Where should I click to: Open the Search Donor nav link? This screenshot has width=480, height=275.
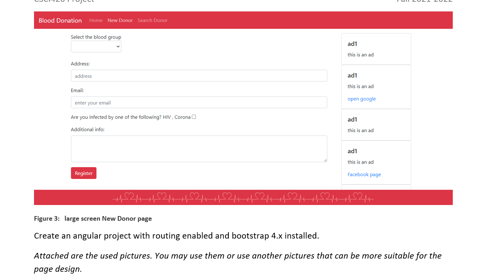[x=152, y=20]
